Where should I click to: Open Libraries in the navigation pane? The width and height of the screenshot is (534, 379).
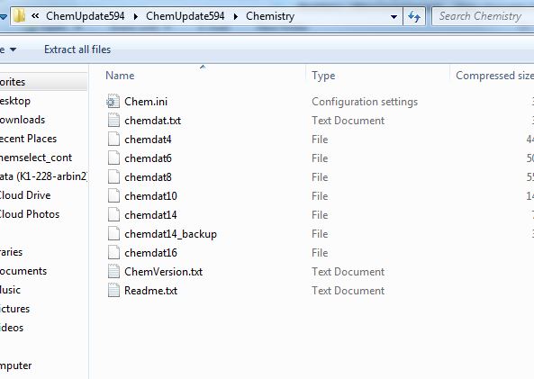click(11, 252)
